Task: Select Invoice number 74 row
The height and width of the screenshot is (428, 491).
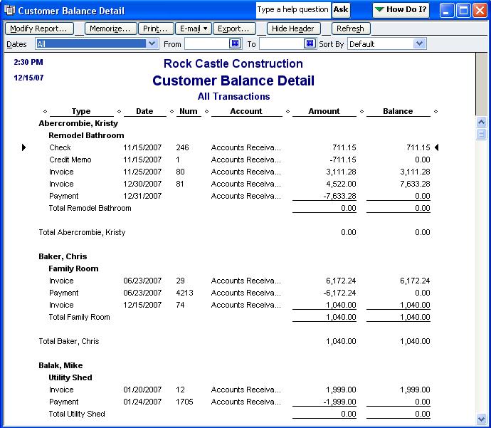Action: pyautogui.click(x=240, y=306)
